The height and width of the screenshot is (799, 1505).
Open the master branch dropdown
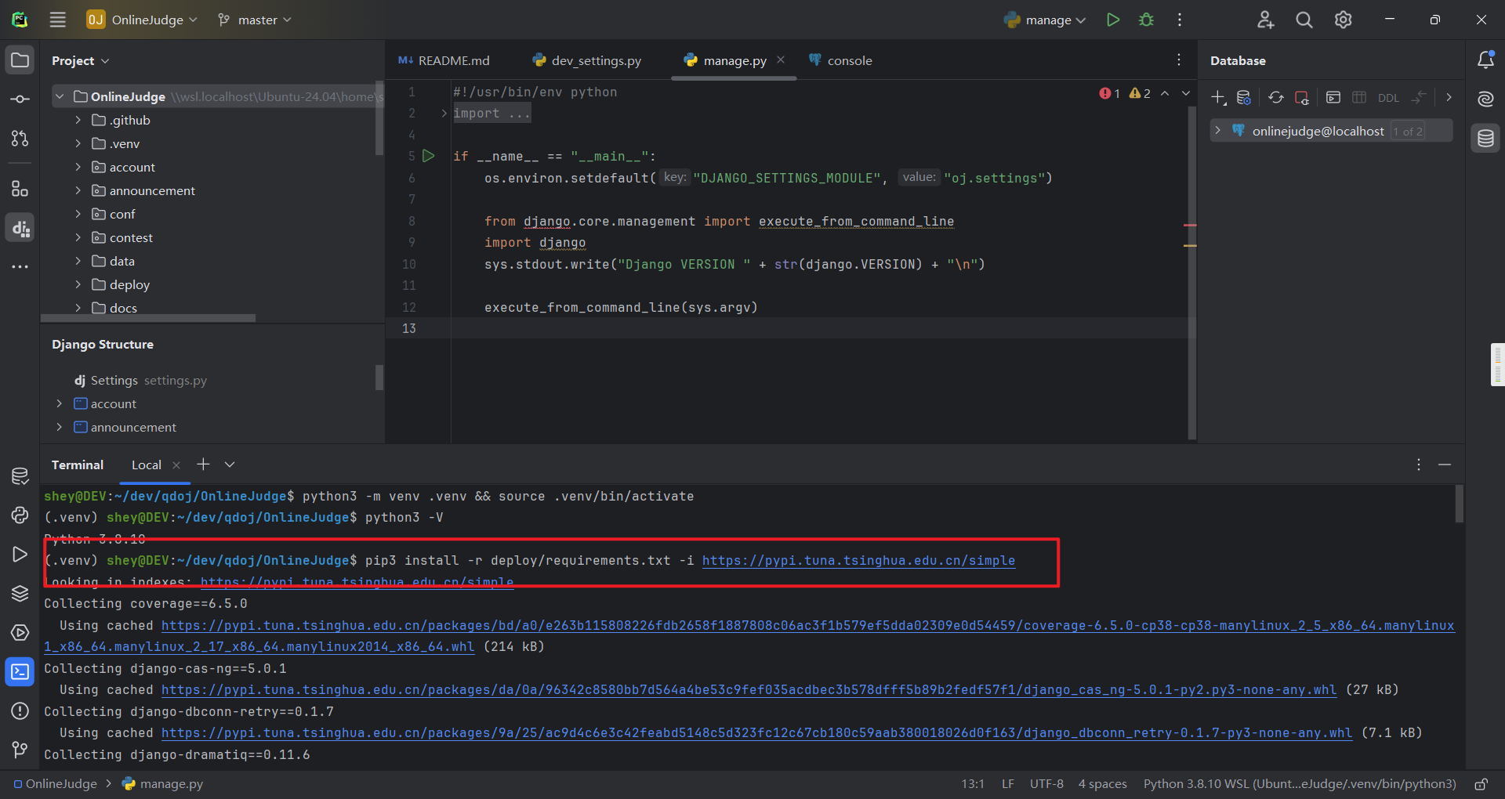[x=255, y=20]
